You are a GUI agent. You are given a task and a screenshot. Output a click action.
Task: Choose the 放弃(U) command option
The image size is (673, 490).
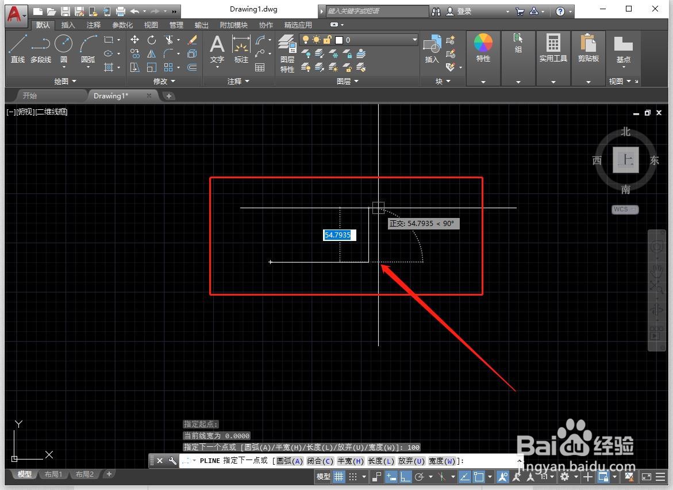[x=411, y=461]
